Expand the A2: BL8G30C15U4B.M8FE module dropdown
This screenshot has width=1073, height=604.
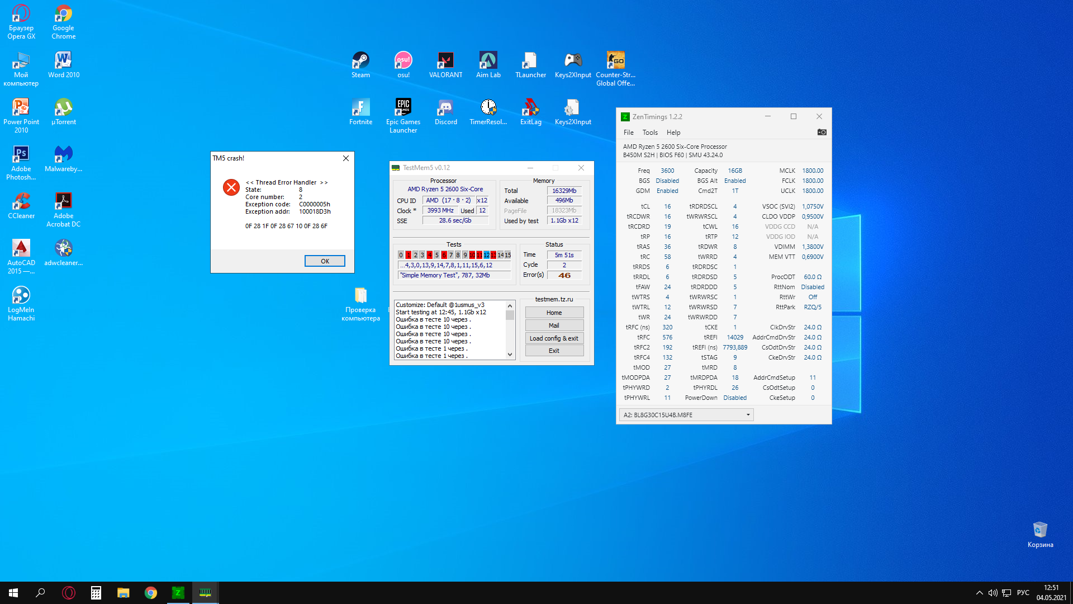(748, 415)
